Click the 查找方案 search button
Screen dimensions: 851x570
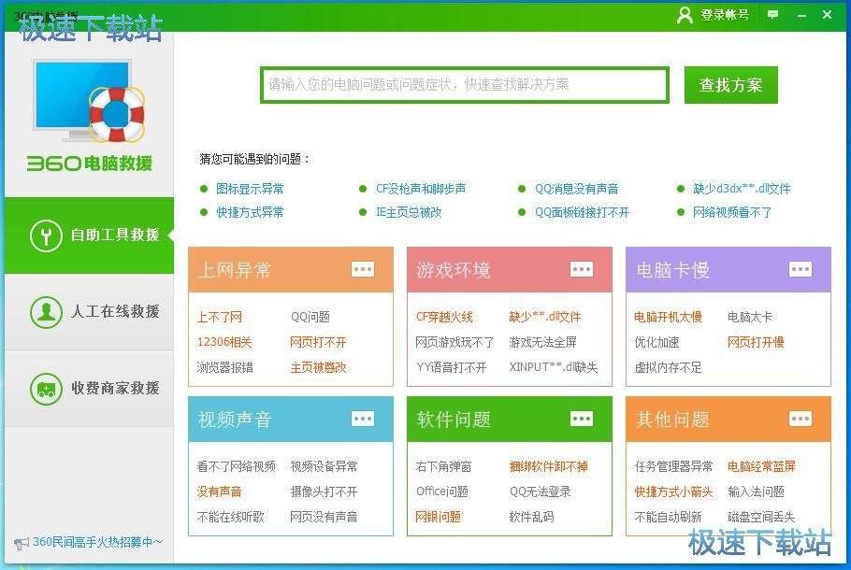pos(731,85)
